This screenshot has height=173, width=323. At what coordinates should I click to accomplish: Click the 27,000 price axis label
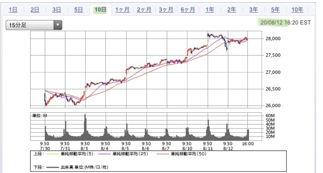[273, 72]
